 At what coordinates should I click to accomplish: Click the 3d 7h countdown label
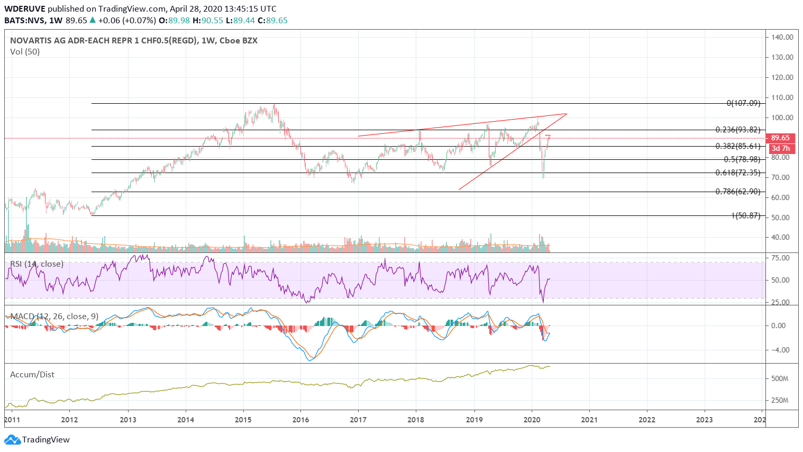point(780,148)
